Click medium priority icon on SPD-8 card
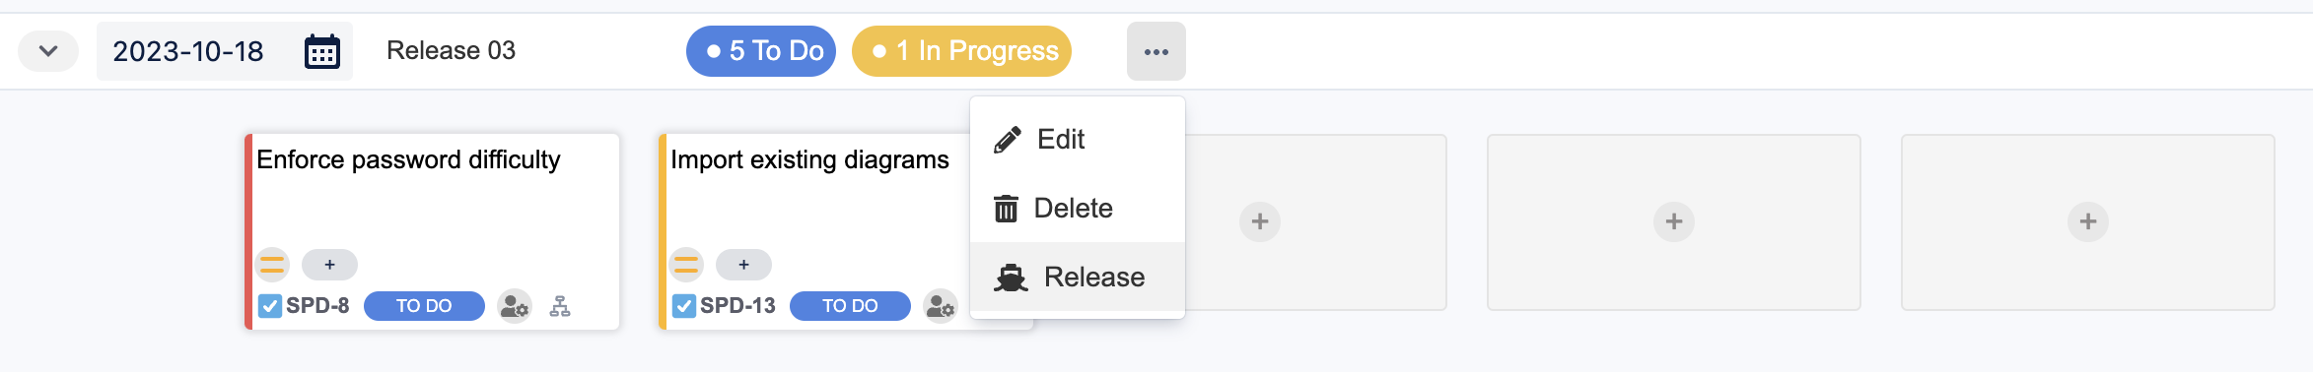Screen dimensions: 2313x372 [272, 264]
